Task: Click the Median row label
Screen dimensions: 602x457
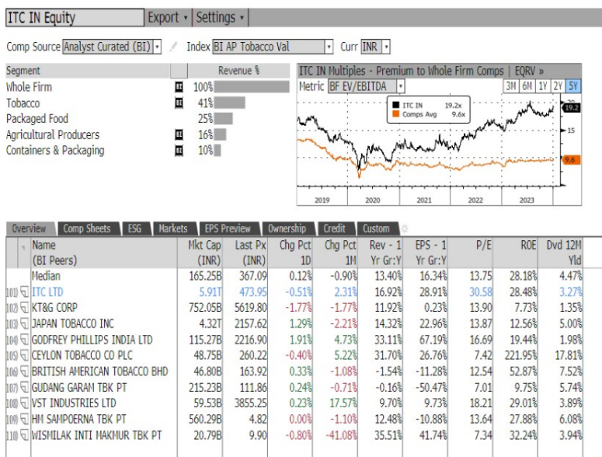Action: [x=46, y=276]
